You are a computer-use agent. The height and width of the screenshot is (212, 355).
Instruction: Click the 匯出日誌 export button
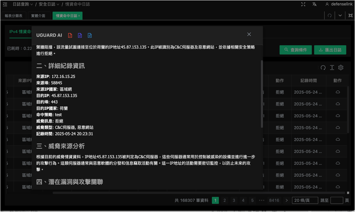click(330, 50)
